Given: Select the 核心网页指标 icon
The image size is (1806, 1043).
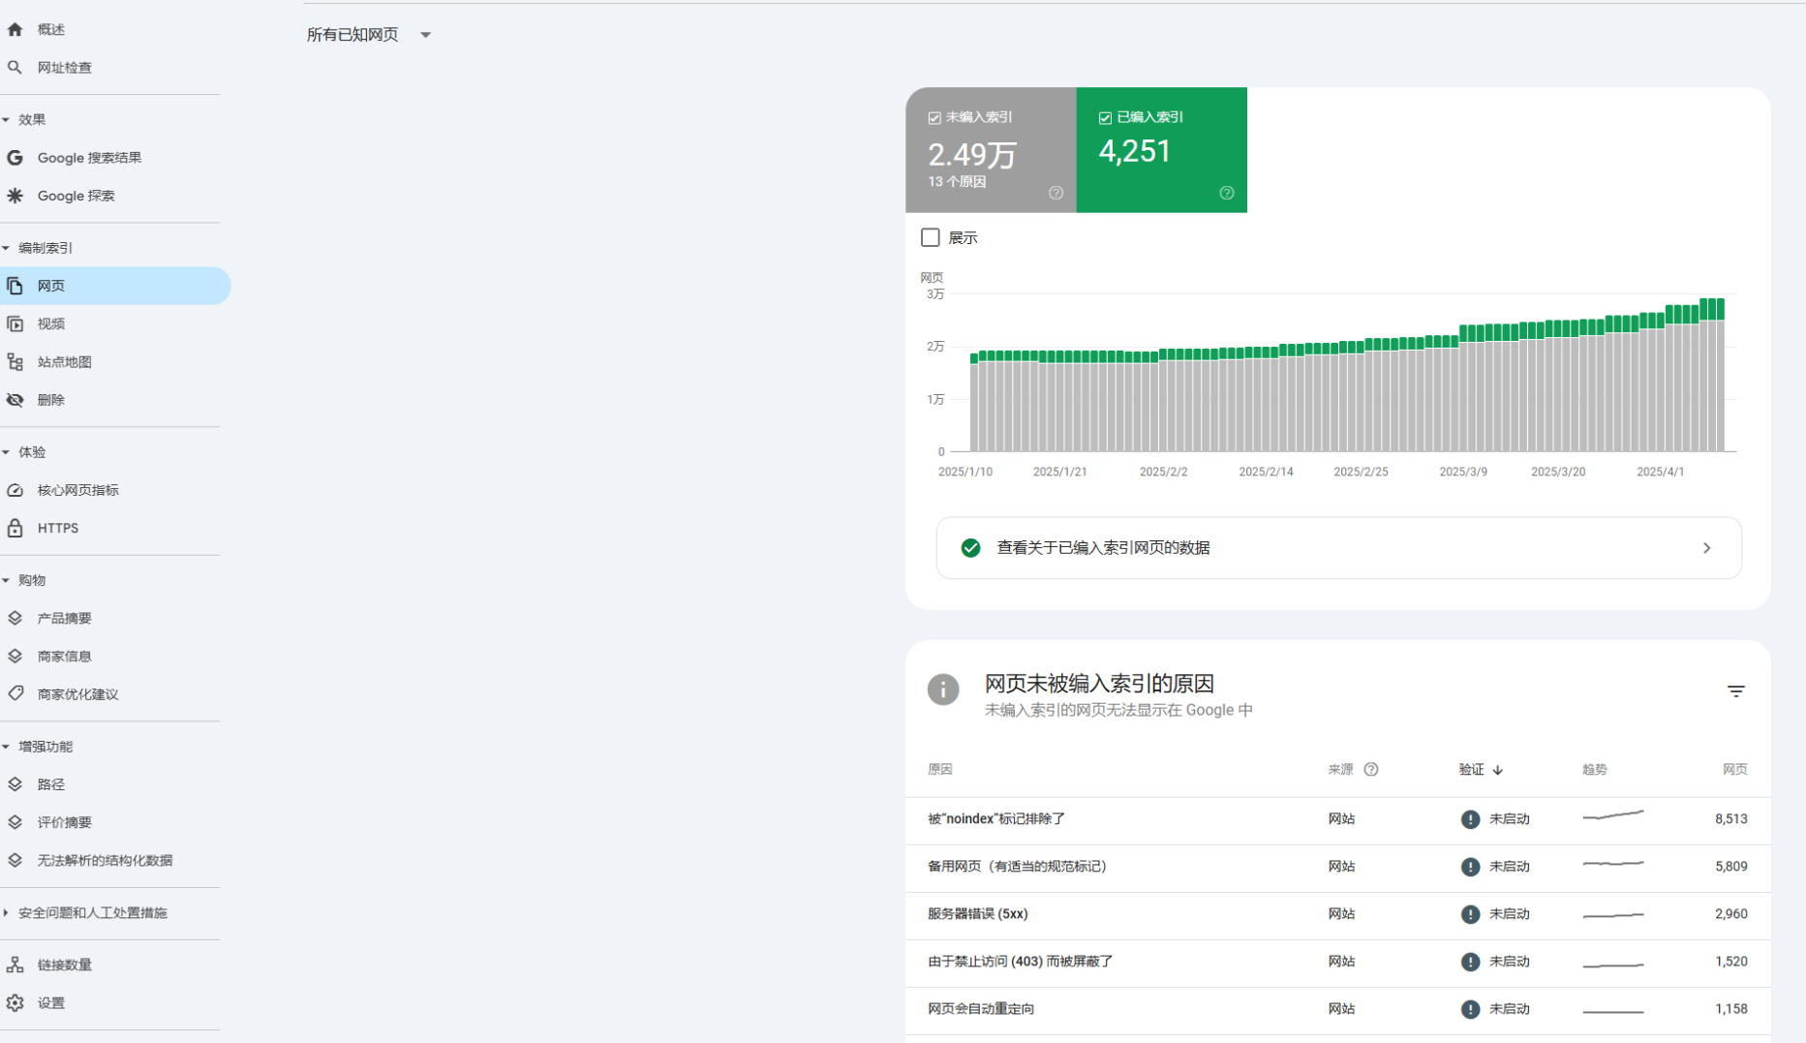Looking at the screenshot, I should pos(15,489).
